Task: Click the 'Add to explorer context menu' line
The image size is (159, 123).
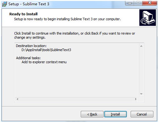Action: point(44,62)
